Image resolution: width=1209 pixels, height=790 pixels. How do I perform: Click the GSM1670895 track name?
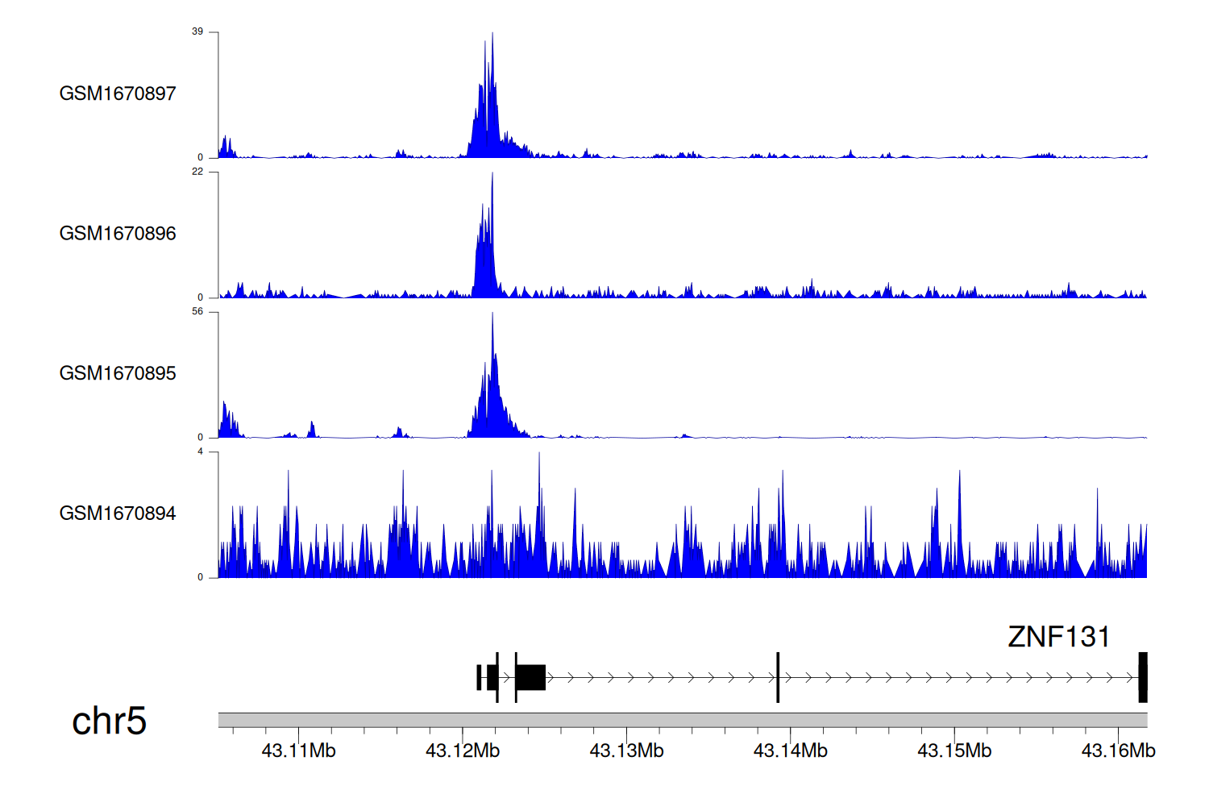pyautogui.click(x=118, y=373)
